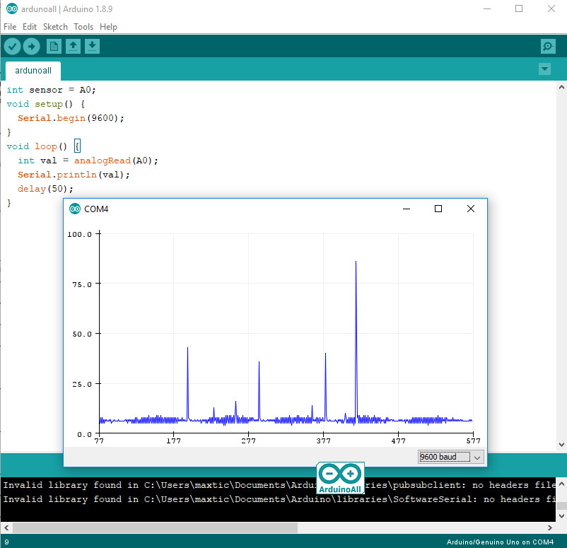Click the 'Serial.println(val);' line
The image size is (567, 548).
74,175
